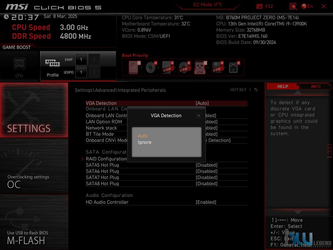Open the SETTINGS section
333x250 pixels.
click(x=34, y=110)
